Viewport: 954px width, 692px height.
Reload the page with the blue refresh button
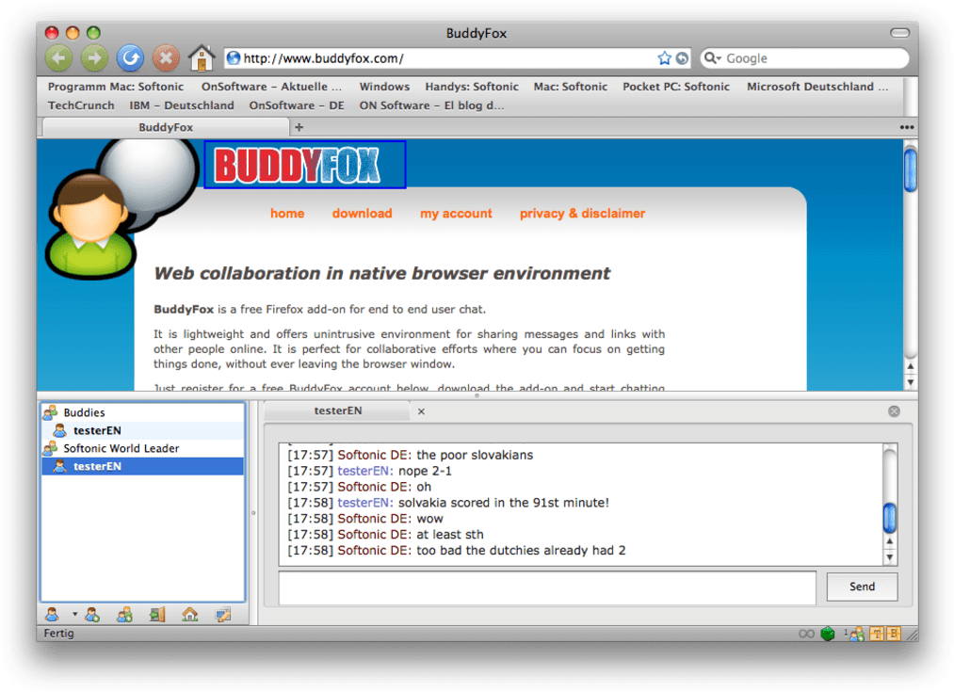tap(130, 58)
